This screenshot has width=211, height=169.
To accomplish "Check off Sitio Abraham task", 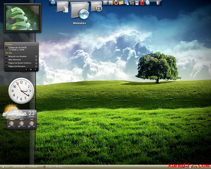I will pyautogui.click(x=6, y=60).
